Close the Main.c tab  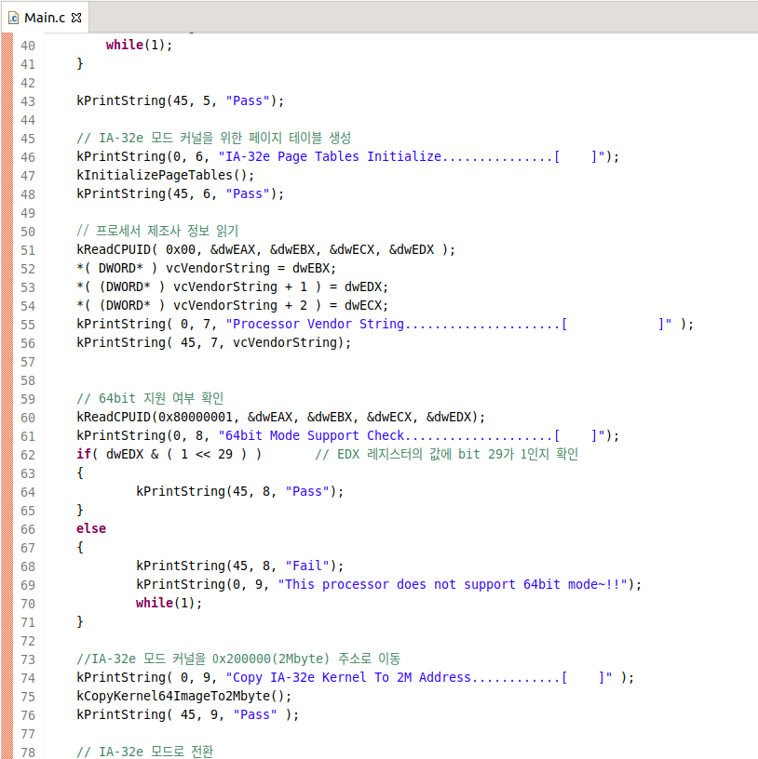click(x=76, y=18)
